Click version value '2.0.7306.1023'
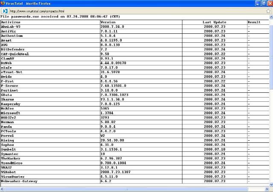This screenshot has width=273, height=192. pyautogui.click(x=114, y=95)
